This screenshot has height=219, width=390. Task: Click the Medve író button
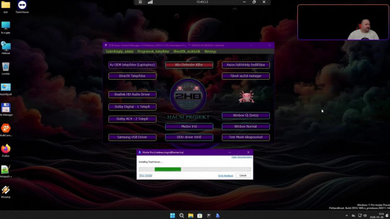coord(189,127)
